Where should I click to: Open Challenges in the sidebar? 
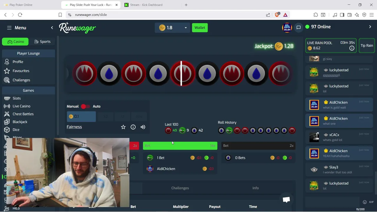[x=21, y=80]
